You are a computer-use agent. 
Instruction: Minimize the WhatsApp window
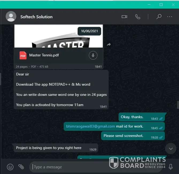coord(149,5)
